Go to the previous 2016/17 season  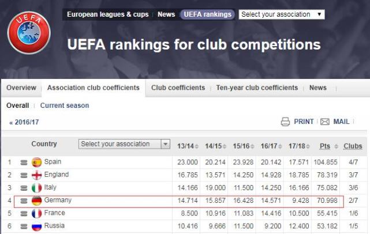(x=24, y=122)
